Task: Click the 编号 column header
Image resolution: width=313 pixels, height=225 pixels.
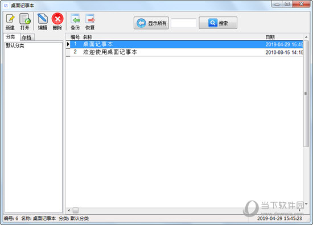Action: click(75, 37)
